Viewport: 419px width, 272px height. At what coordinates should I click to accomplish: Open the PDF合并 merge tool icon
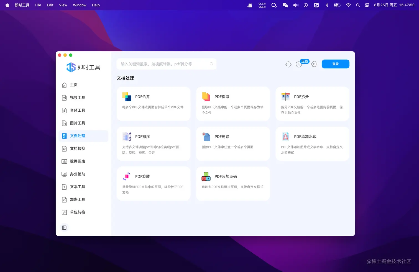[x=127, y=97]
